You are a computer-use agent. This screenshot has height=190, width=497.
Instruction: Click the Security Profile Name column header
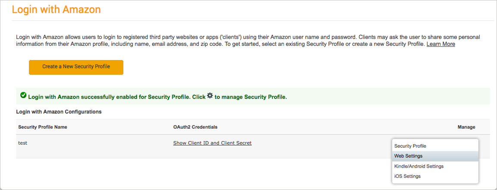pyautogui.click(x=43, y=127)
